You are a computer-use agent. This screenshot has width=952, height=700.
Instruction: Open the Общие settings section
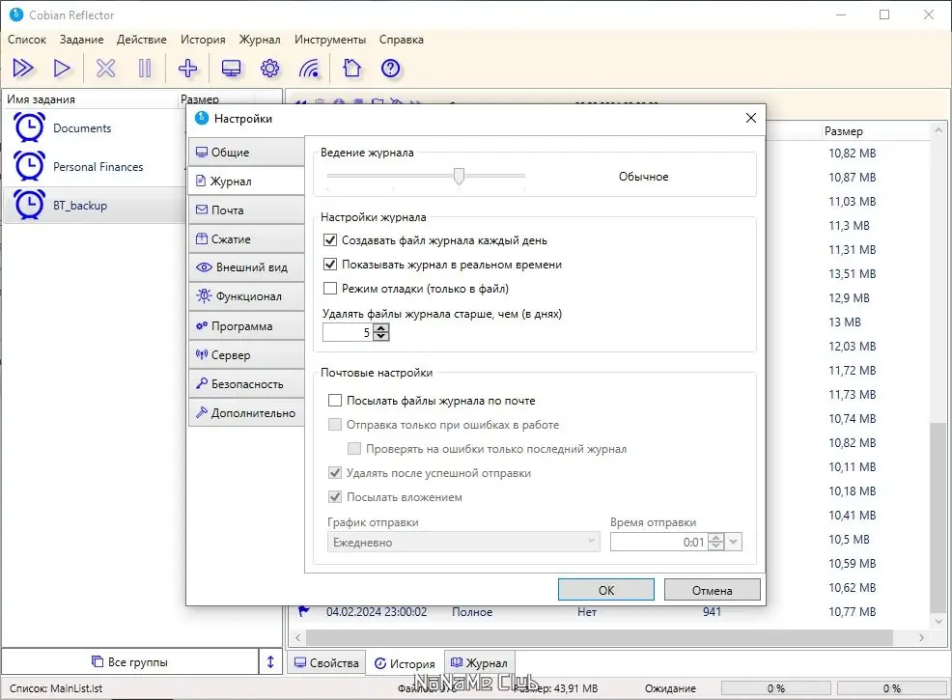pyautogui.click(x=246, y=152)
